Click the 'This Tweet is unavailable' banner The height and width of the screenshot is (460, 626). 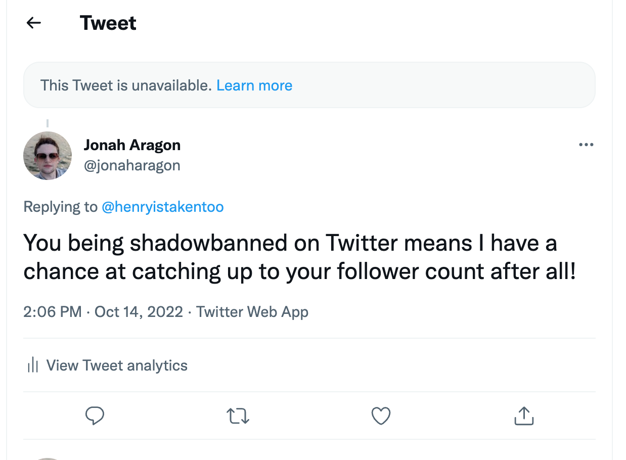125,85
